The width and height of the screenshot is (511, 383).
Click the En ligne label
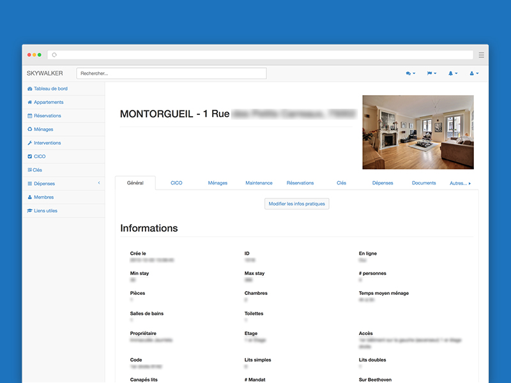[x=368, y=253]
